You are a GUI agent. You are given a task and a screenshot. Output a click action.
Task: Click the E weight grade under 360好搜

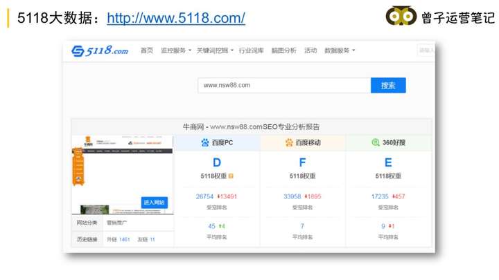(x=388, y=162)
